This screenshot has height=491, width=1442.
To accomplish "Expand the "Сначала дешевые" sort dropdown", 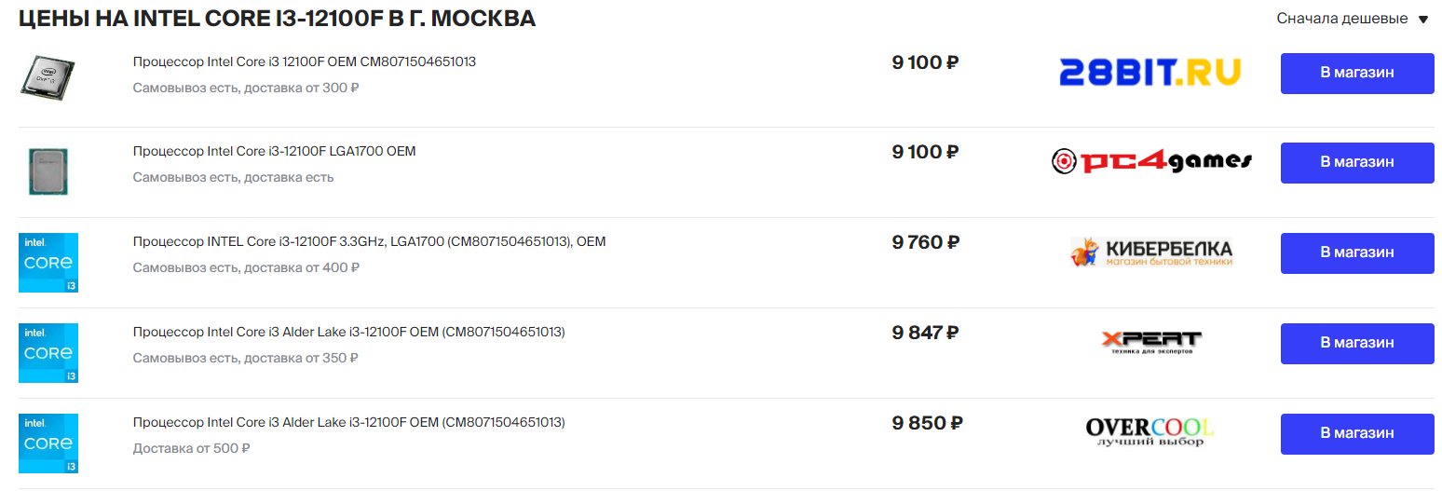I will pyautogui.click(x=1352, y=19).
